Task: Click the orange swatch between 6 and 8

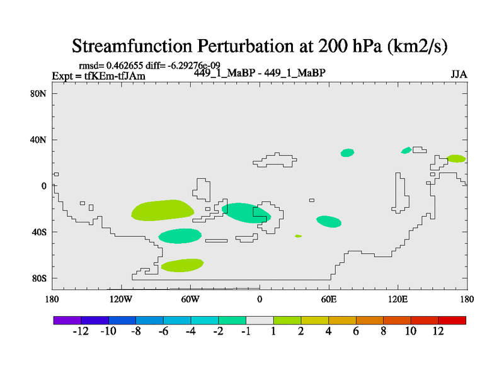Action: 370,320
